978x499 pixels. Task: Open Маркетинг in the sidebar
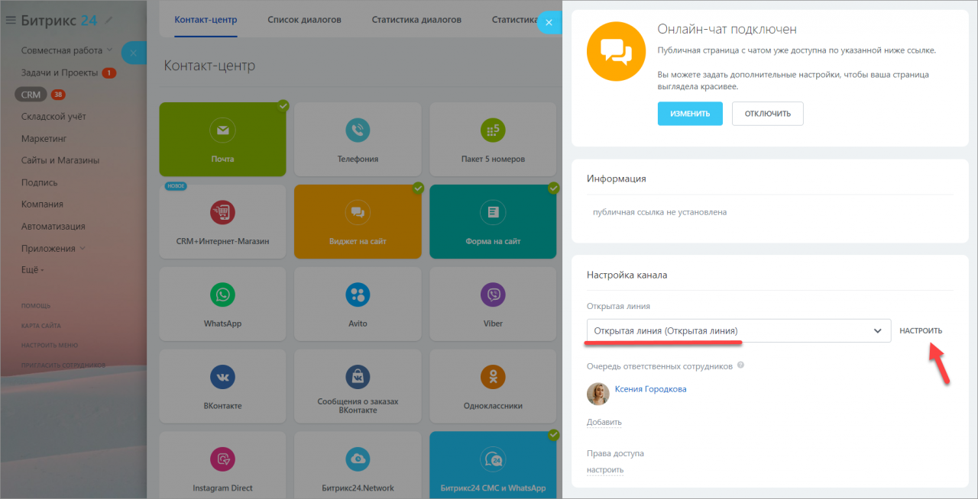[44, 139]
